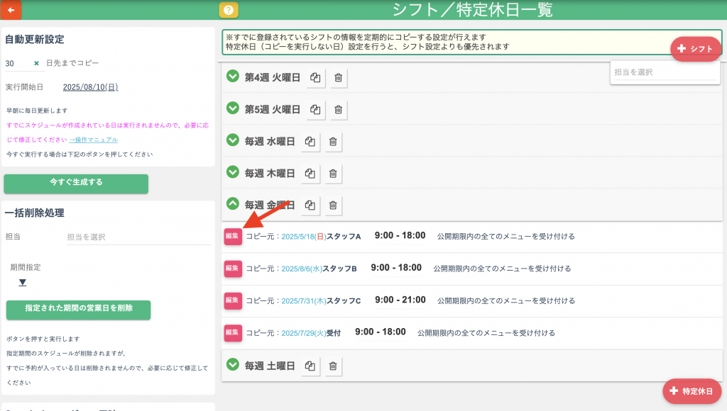This screenshot has height=411, width=727.
Task: Delete the 毎週 土曜日 shift row
Action: point(333,366)
